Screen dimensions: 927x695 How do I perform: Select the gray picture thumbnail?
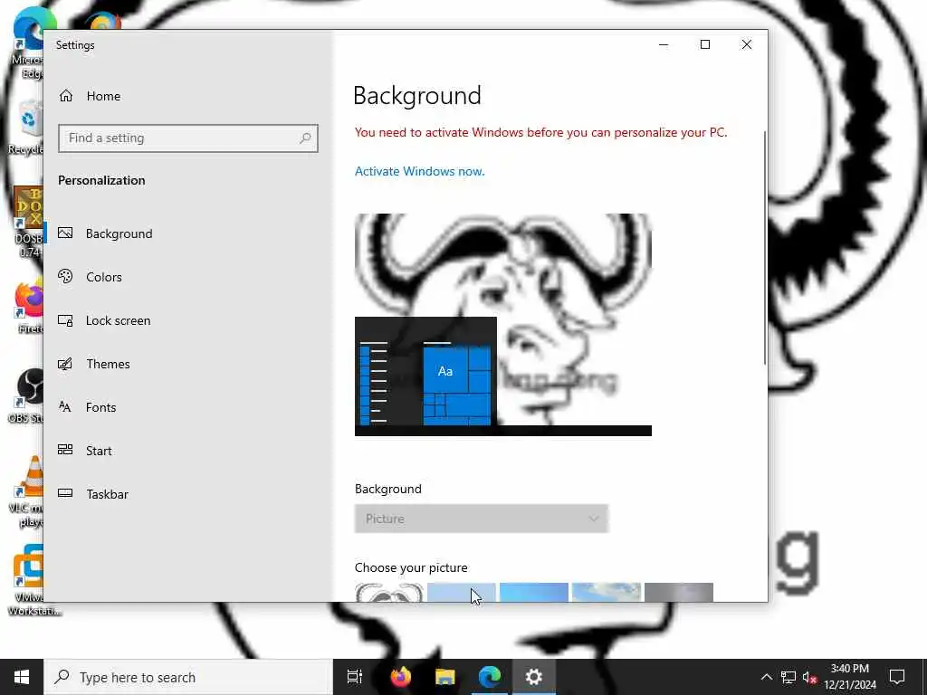[679, 592]
